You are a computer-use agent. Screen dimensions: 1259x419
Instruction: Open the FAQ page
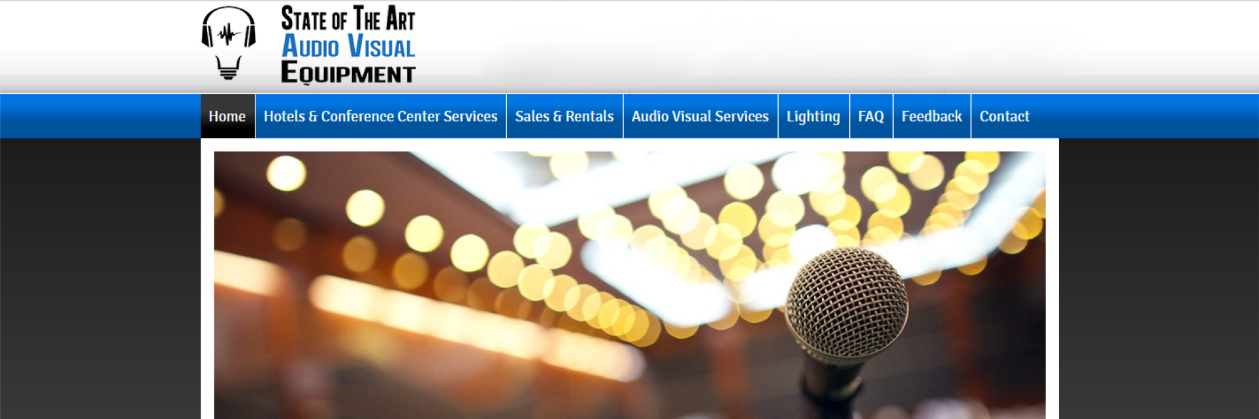click(871, 116)
